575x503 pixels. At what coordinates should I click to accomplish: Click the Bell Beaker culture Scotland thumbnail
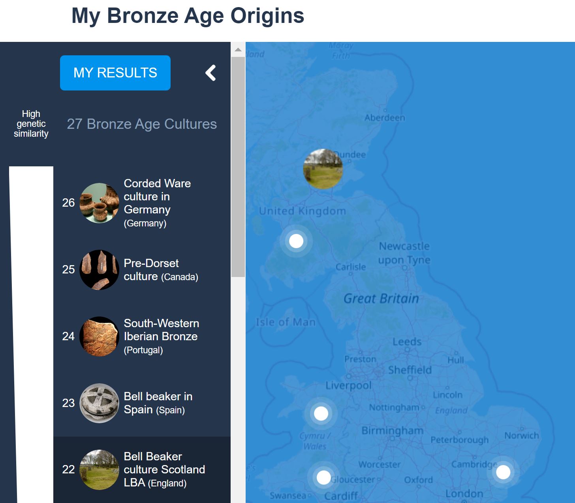[99, 469]
